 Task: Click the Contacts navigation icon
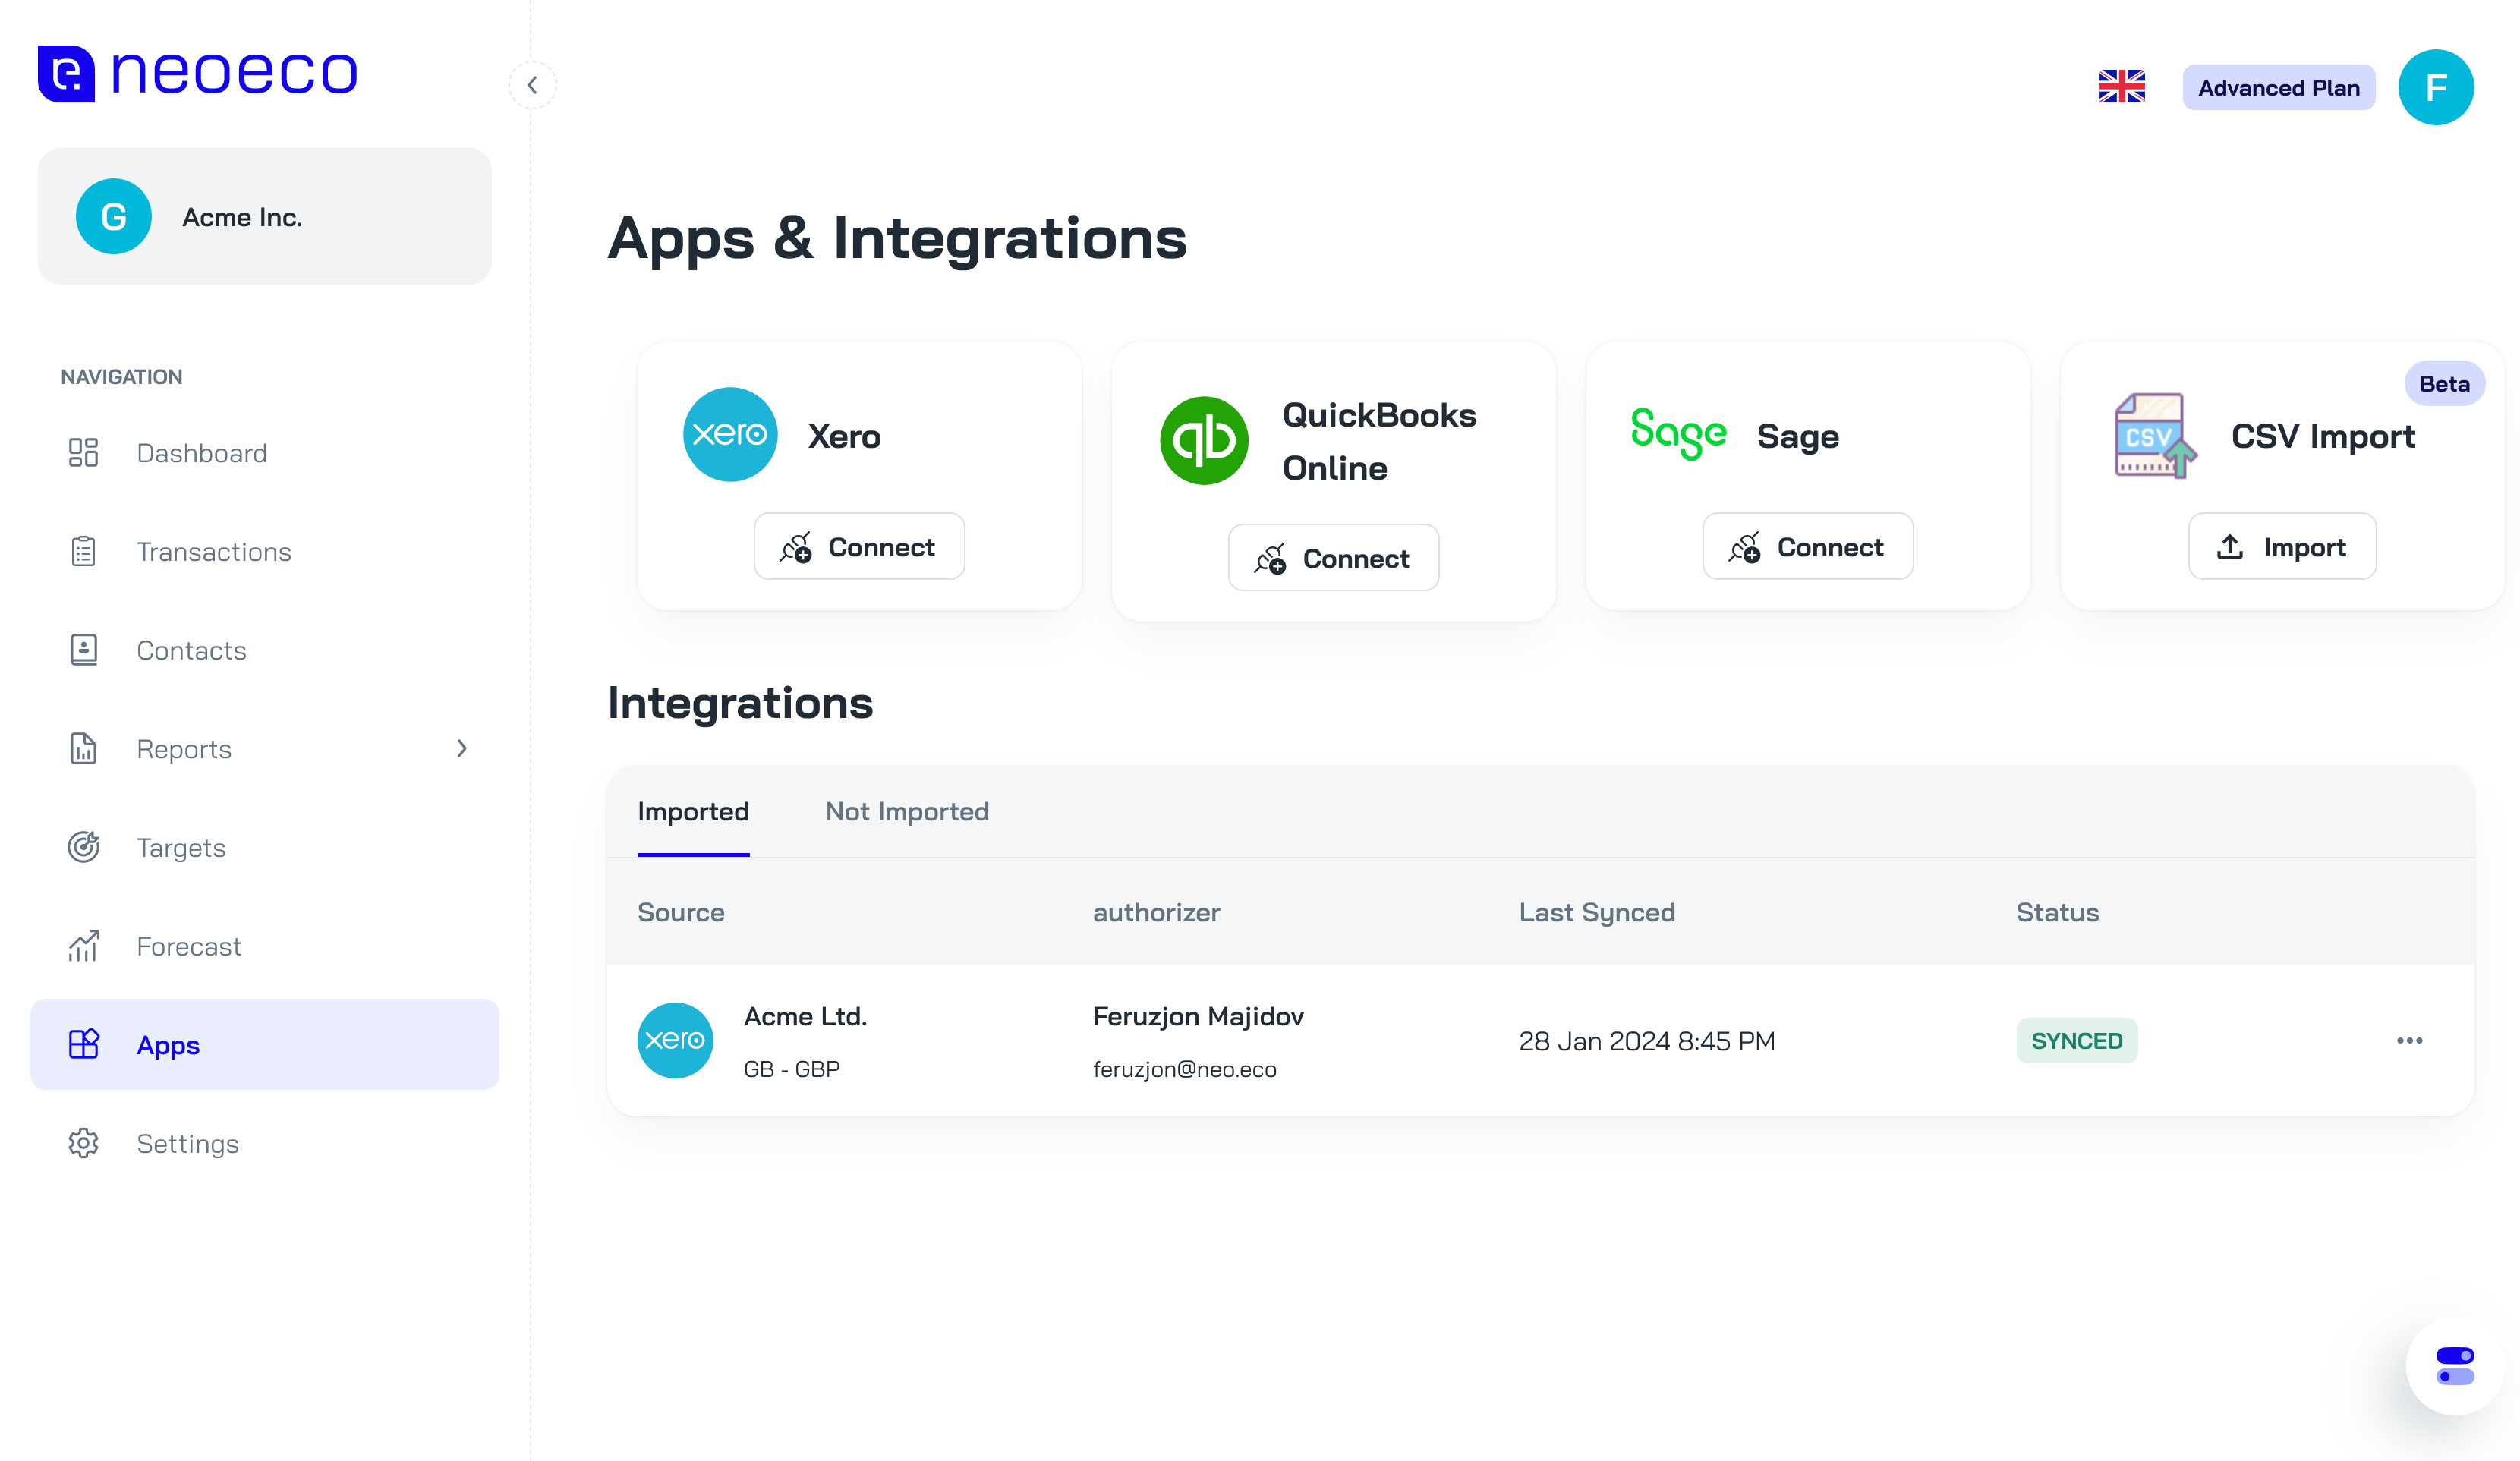(82, 649)
